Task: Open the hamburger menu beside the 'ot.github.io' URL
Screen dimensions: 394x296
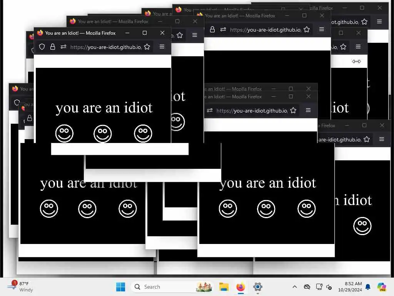Action: [379, 22]
